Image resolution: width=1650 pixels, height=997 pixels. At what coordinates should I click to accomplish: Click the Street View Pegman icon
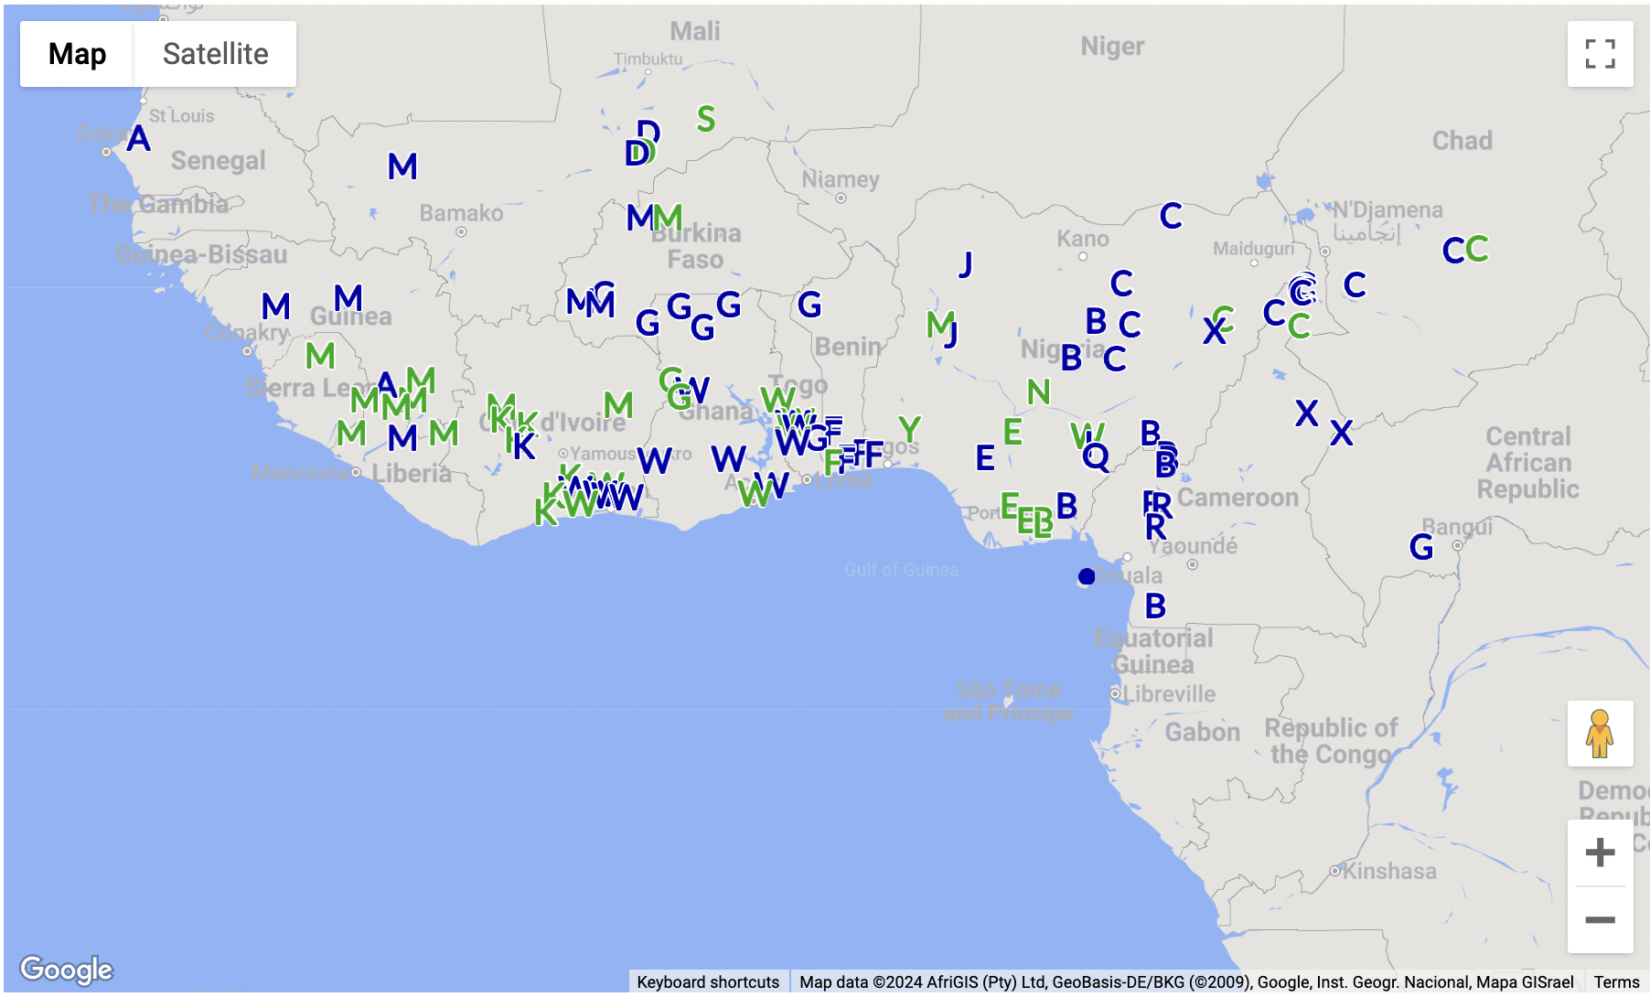(x=1599, y=734)
